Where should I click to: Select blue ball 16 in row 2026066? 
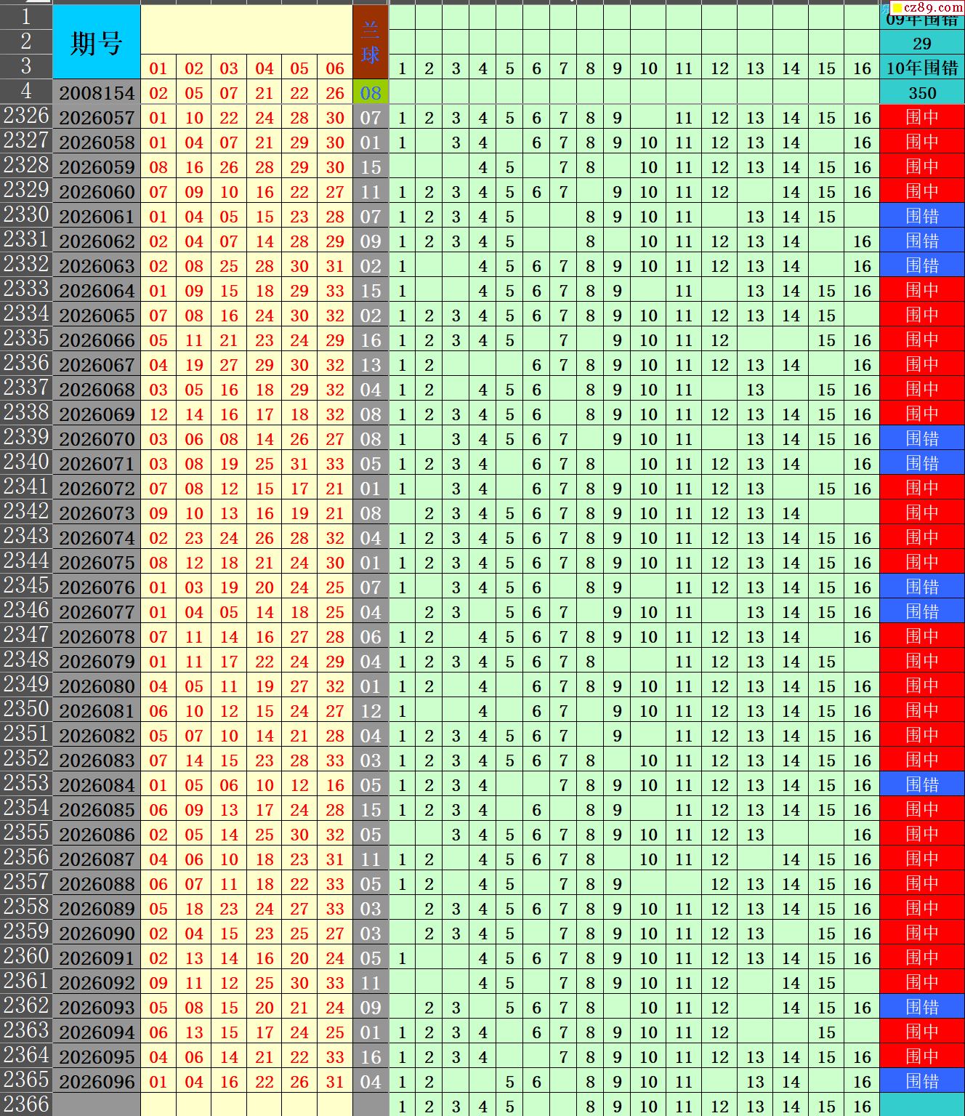click(x=371, y=340)
